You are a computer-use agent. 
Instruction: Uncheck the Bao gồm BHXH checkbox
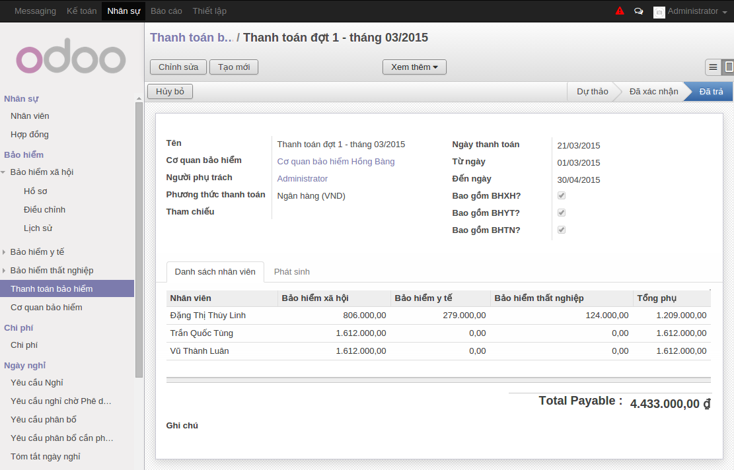pos(561,195)
